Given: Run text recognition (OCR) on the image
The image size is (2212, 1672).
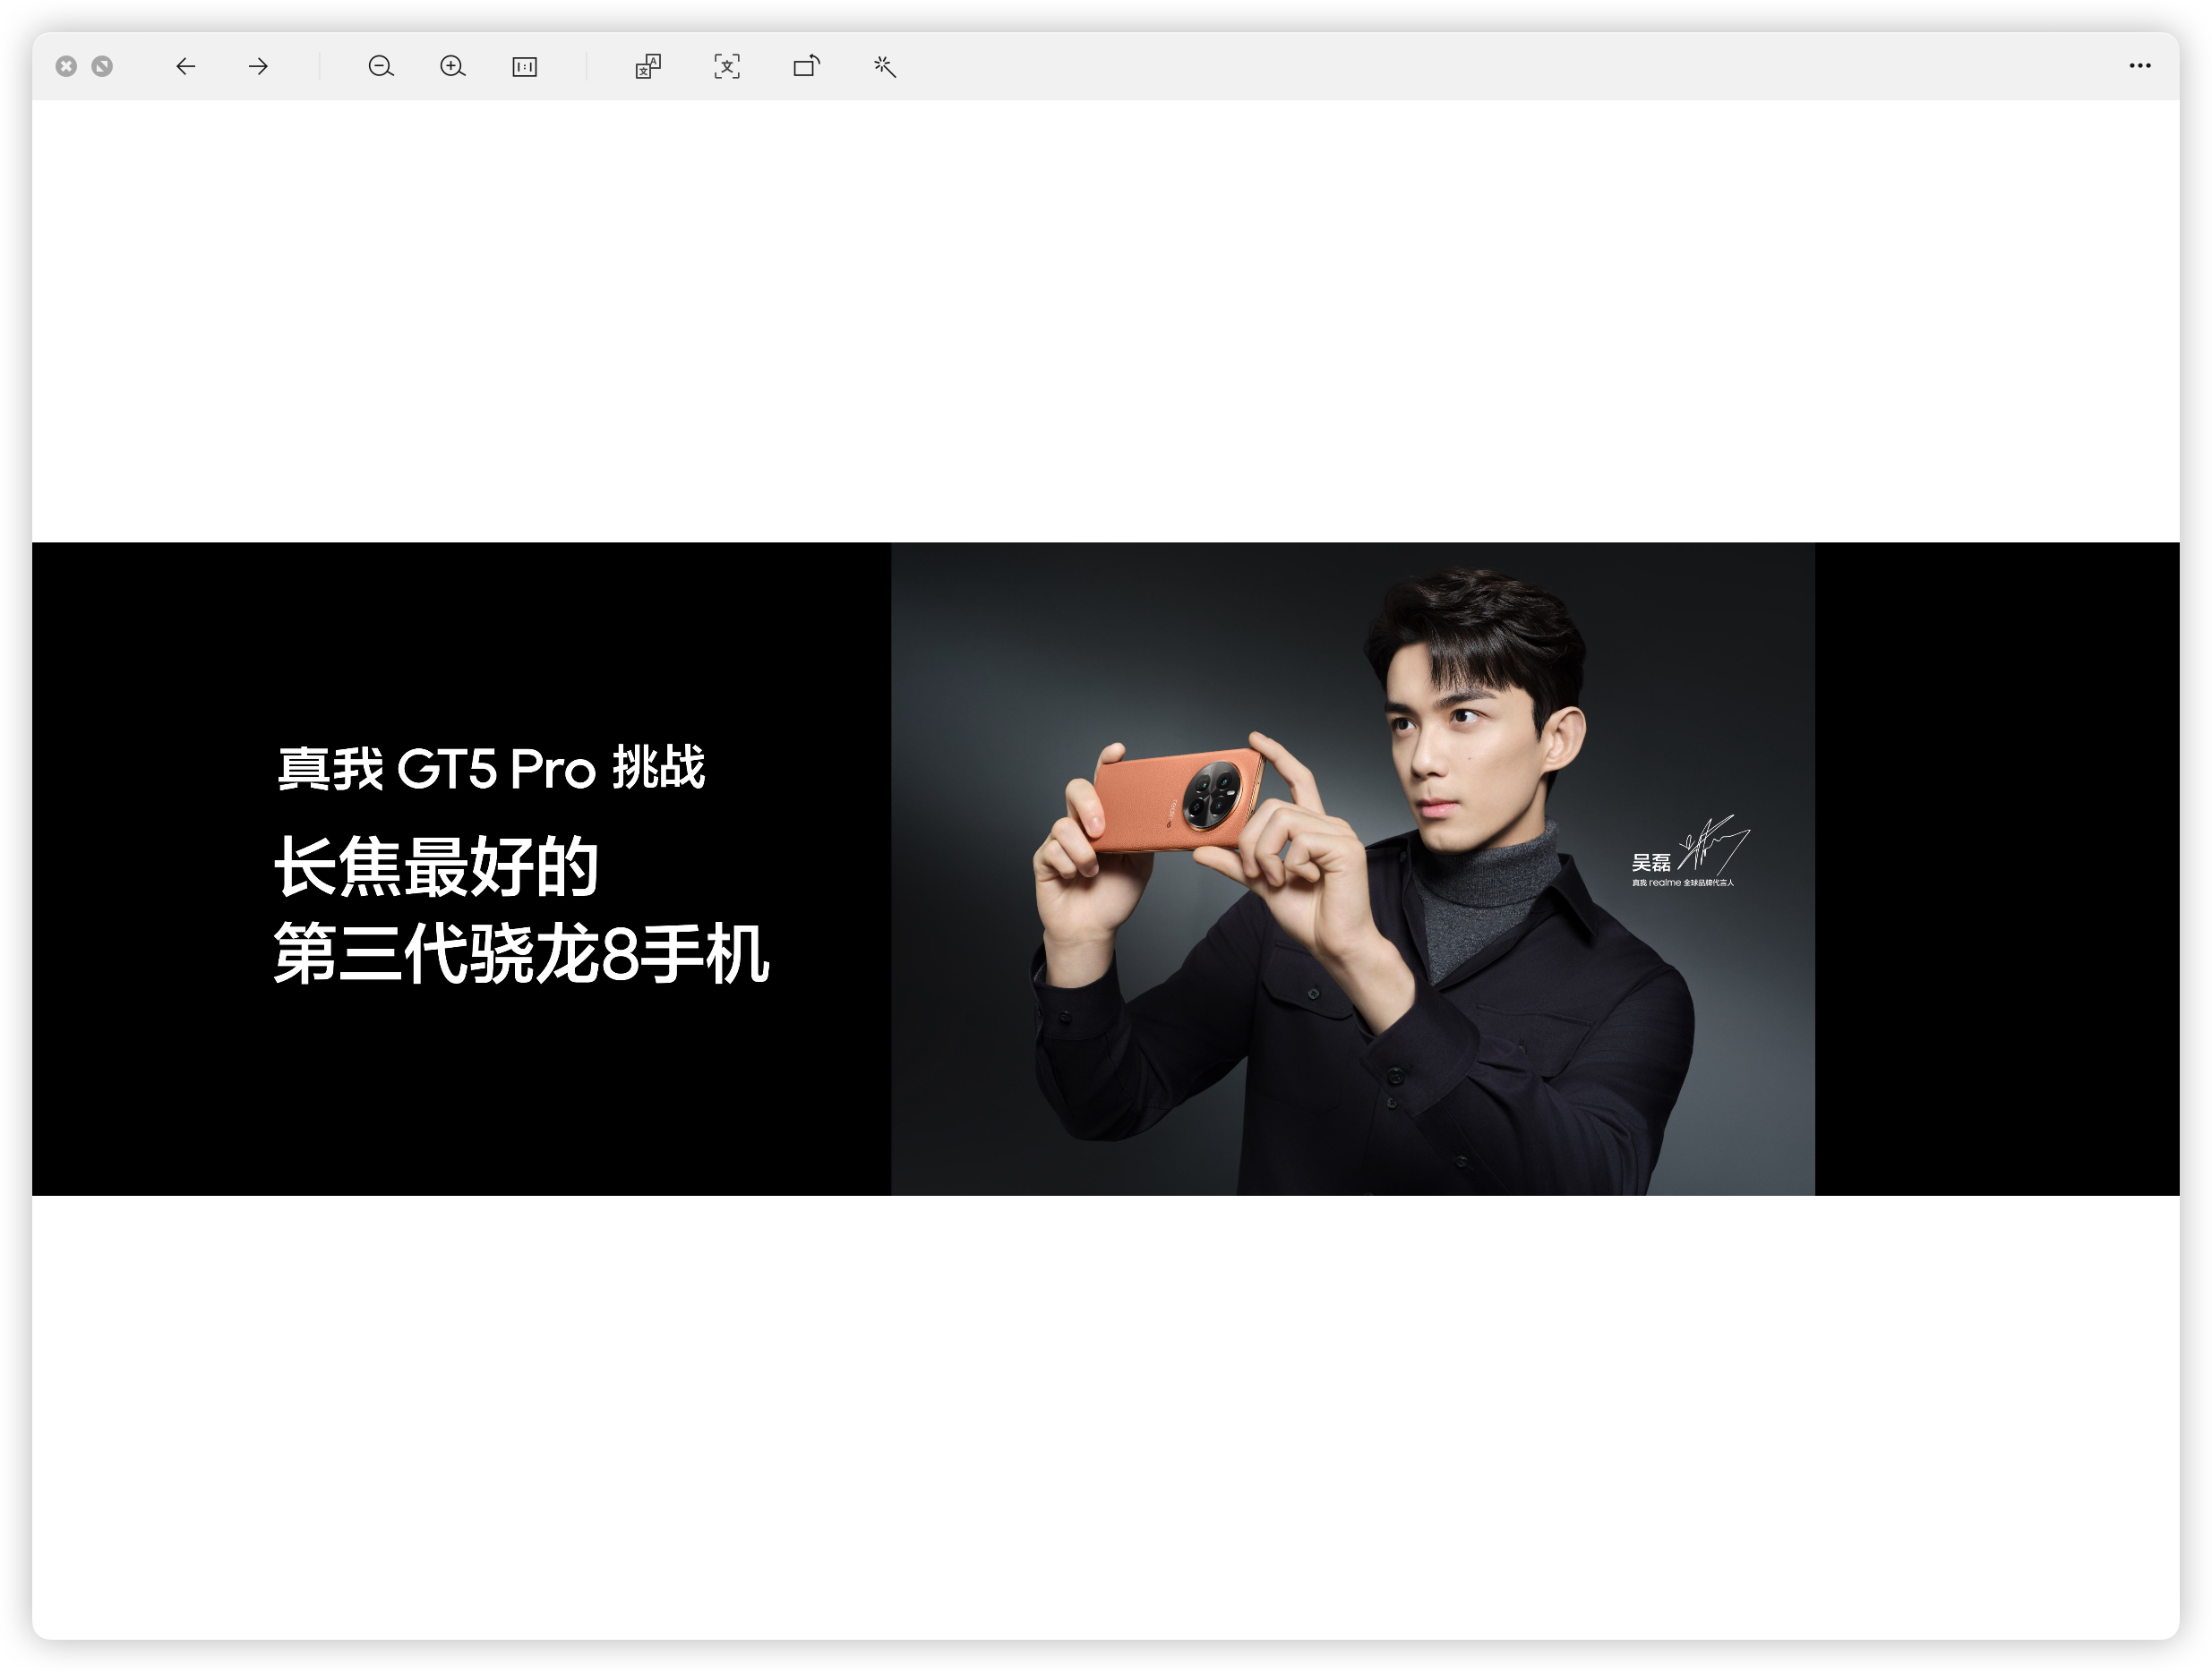Looking at the screenshot, I should pyautogui.click(x=727, y=66).
